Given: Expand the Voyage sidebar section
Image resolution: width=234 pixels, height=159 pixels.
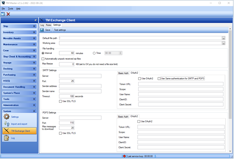Looking at the screenshot, I should (19, 63).
